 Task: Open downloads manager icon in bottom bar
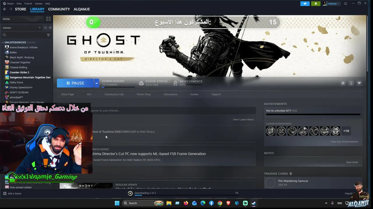[x=130, y=193]
